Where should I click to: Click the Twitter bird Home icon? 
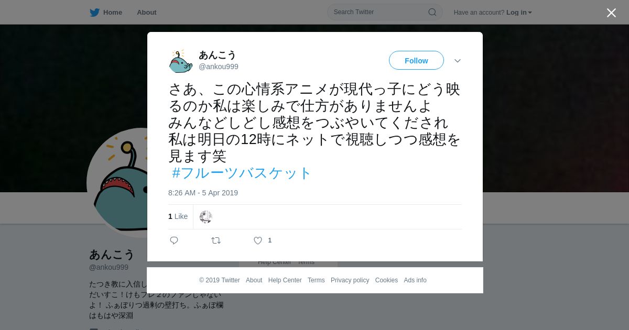94,12
